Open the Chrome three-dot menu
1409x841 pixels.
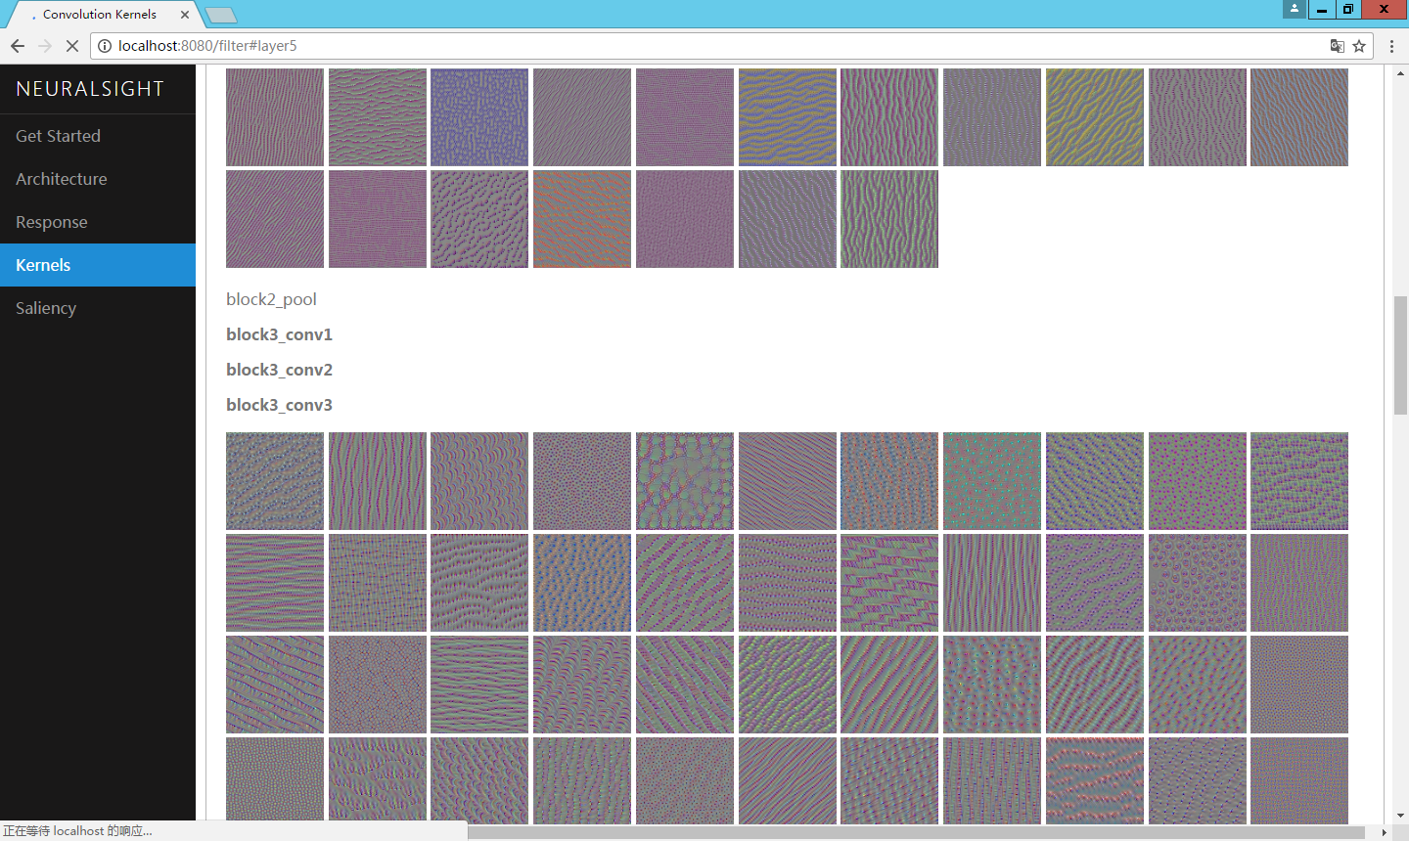(1391, 46)
